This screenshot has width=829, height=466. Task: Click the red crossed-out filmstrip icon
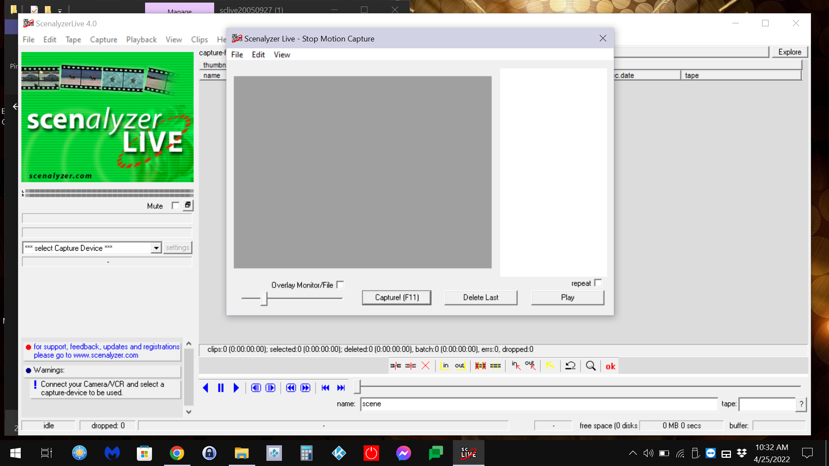481,366
